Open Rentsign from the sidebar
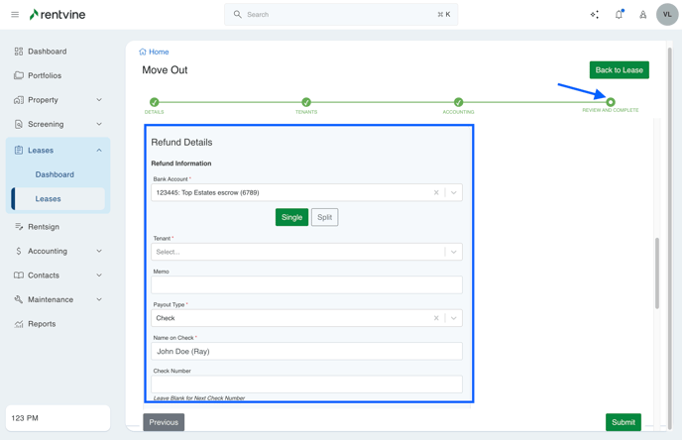The height and width of the screenshot is (440, 682). point(44,227)
